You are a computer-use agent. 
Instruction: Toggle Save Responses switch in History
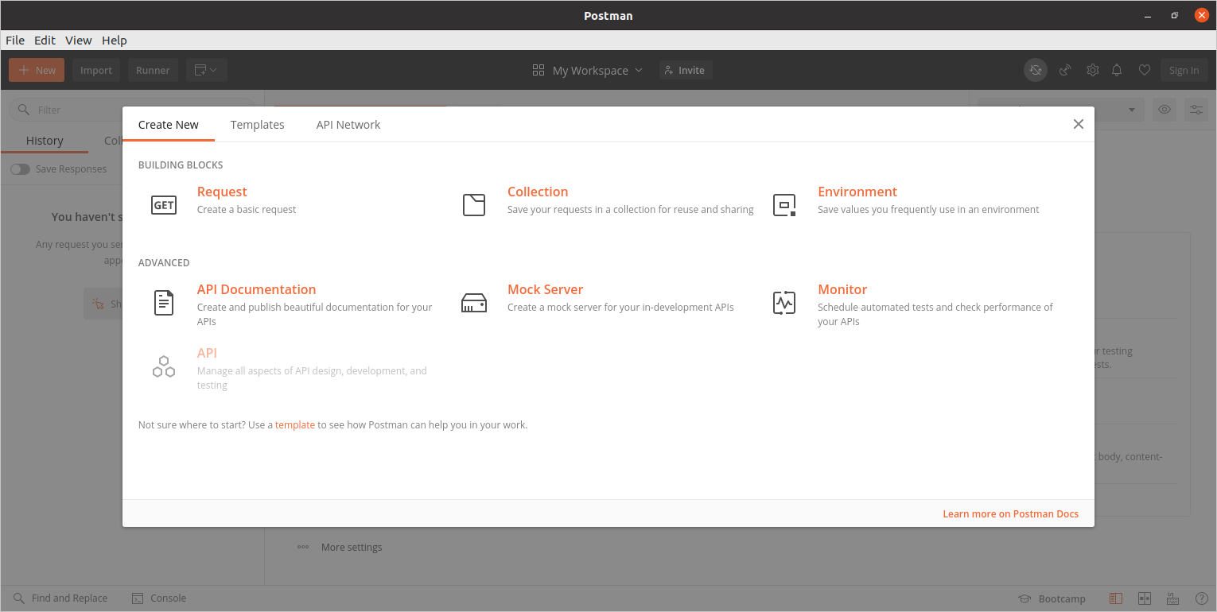(x=20, y=168)
